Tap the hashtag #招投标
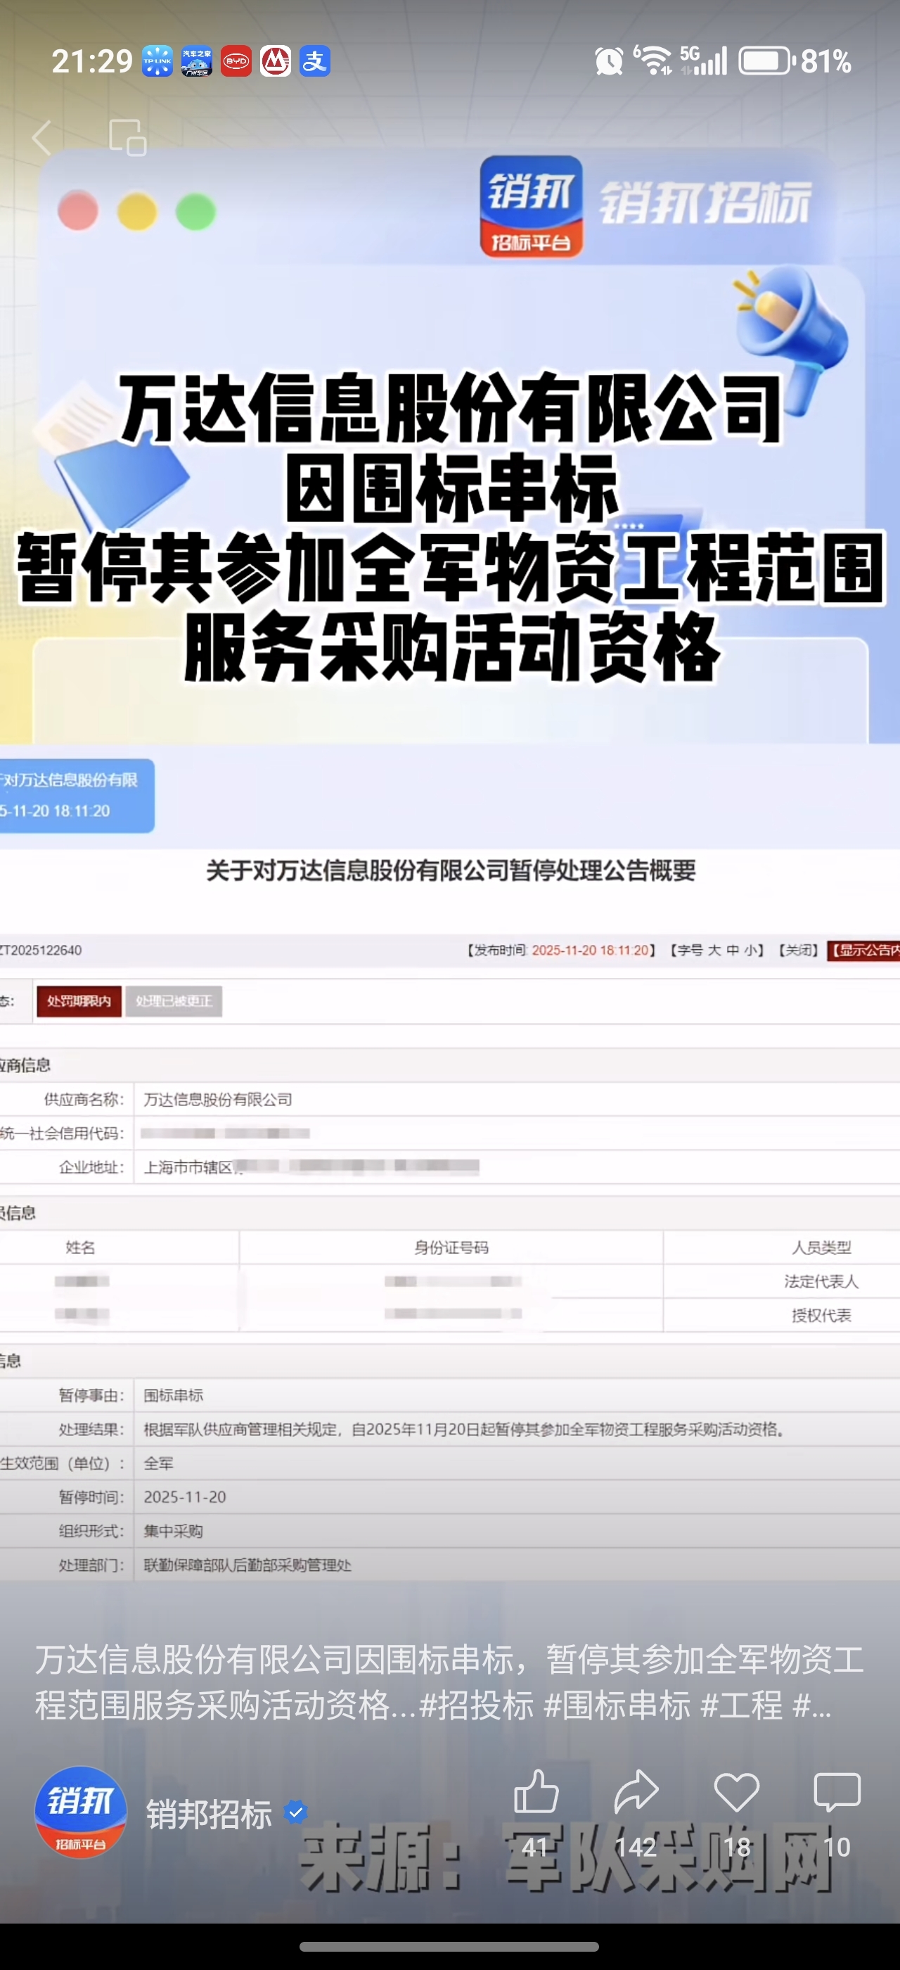This screenshot has width=900, height=1970. (x=477, y=1705)
